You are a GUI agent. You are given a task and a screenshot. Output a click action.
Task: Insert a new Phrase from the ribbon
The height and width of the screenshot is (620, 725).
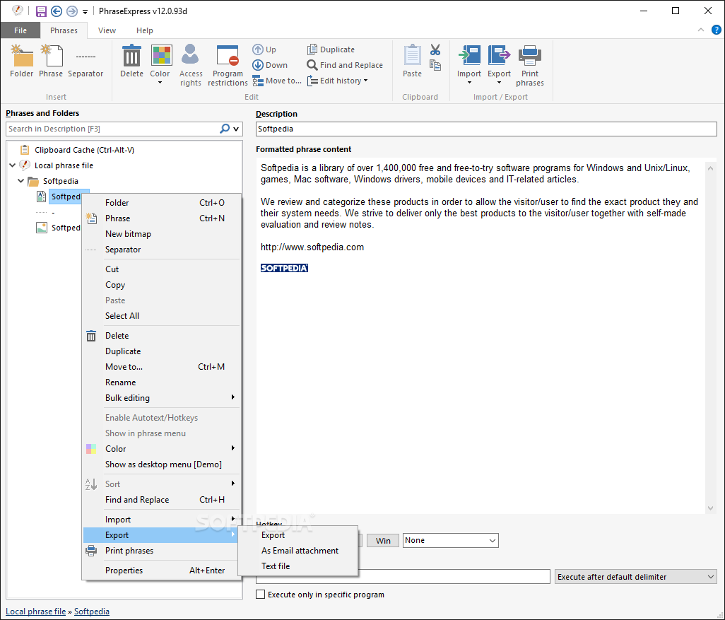(x=51, y=61)
